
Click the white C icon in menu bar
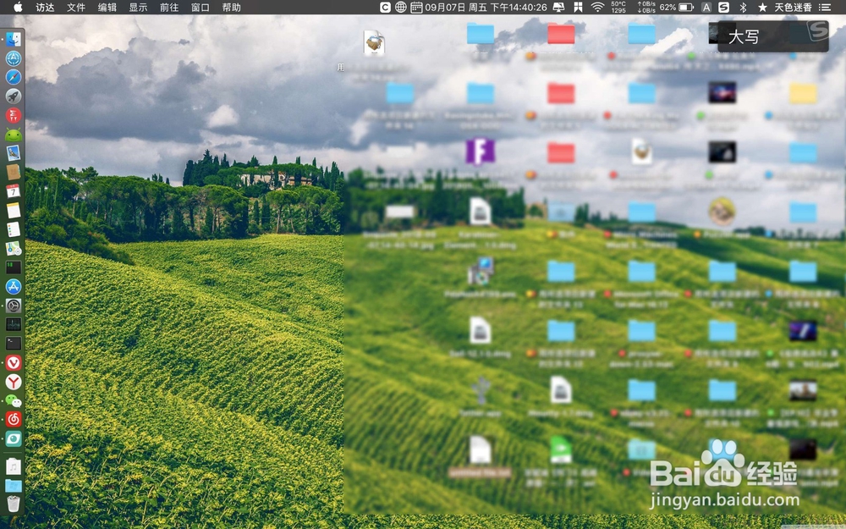point(385,7)
